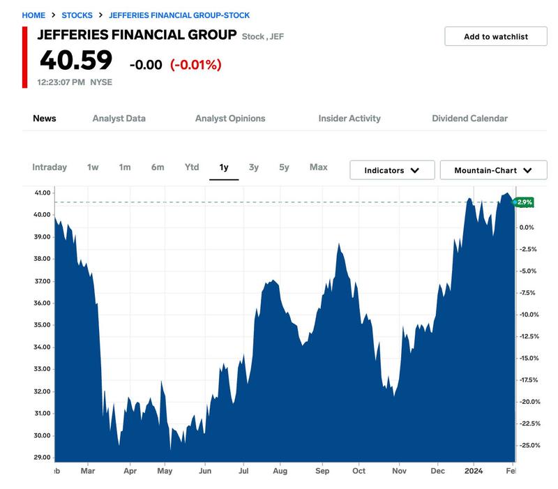
Task: Switch the chart range to 1w
Action: 93,167
